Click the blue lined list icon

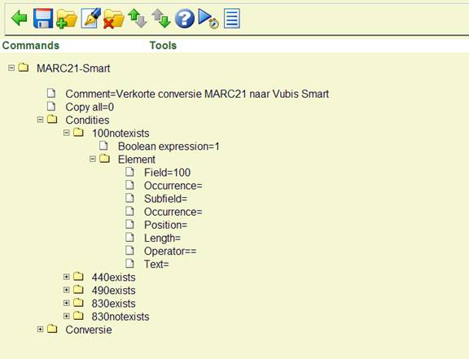point(232,19)
